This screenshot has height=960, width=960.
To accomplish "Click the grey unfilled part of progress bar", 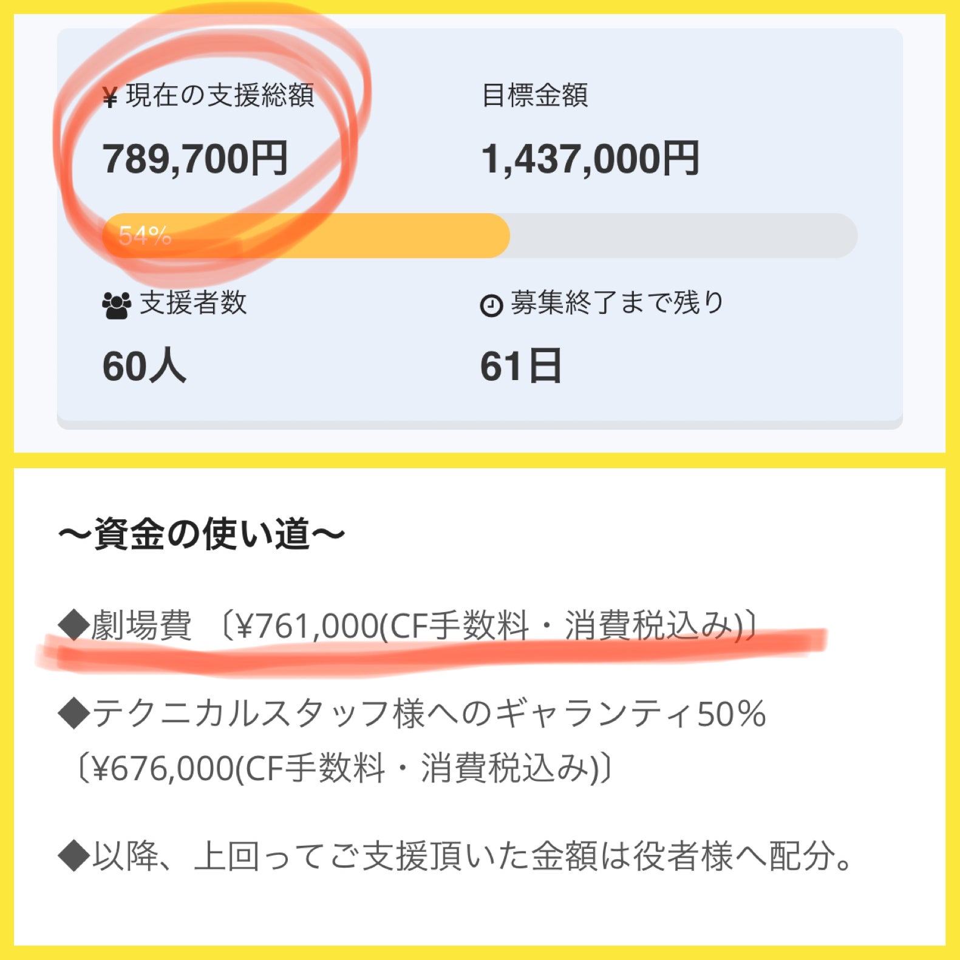I will click(680, 236).
